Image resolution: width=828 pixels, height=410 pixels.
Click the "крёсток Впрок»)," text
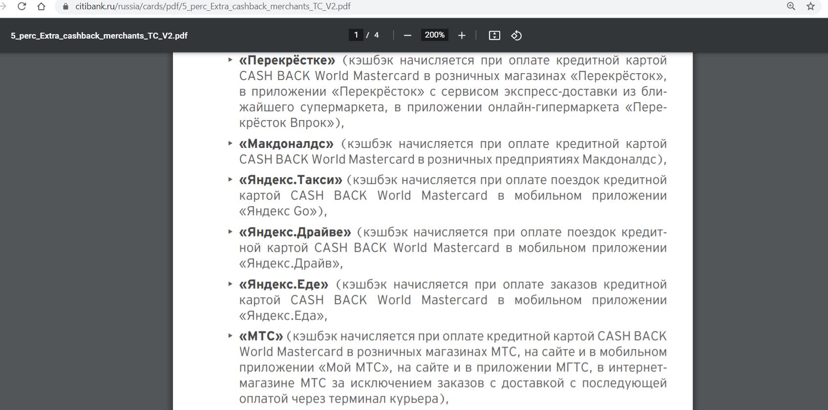(x=292, y=123)
